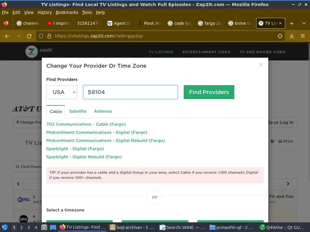Switch to lxqt-archiver taskbar window

[x=132, y=227]
